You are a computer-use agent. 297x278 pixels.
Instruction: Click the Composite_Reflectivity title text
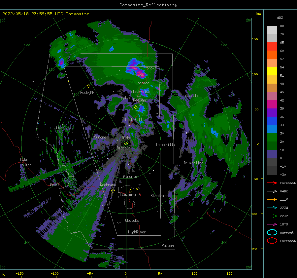(x=148, y=5)
